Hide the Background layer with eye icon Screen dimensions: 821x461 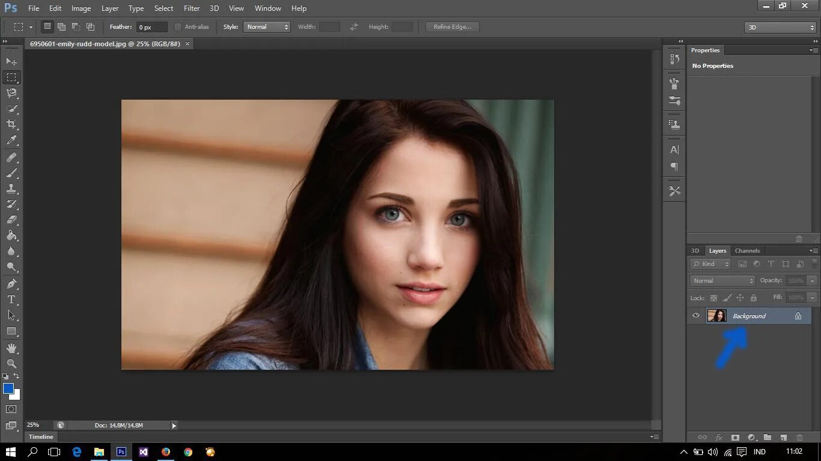[696, 316]
